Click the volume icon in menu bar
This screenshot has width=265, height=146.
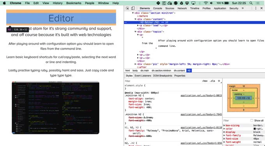212,3
